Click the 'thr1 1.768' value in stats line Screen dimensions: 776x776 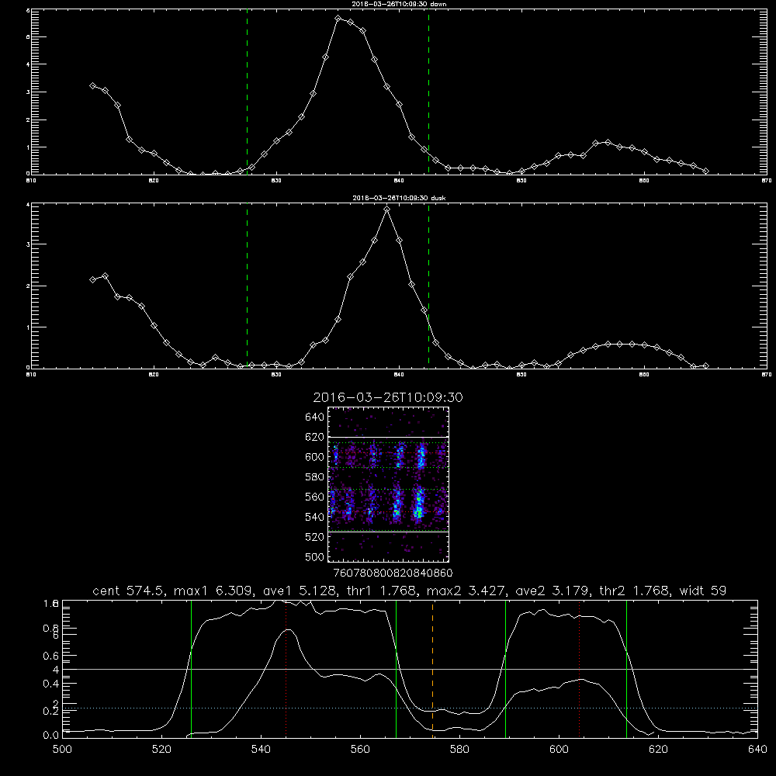(381, 591)
